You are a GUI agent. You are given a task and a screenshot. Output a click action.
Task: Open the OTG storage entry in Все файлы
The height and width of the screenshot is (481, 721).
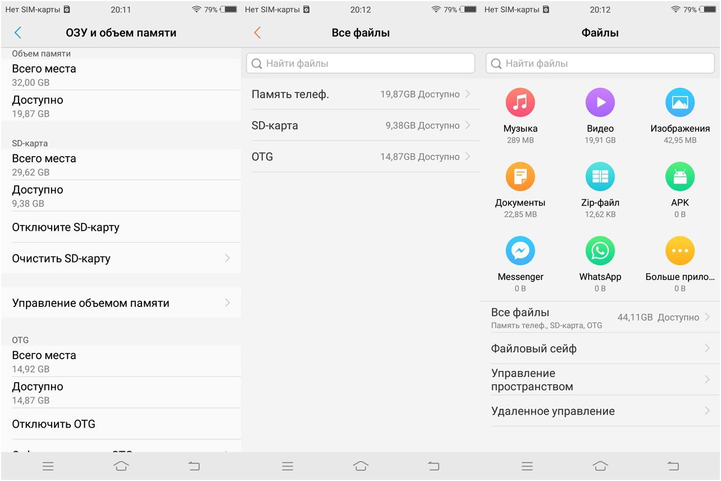coord(360,157)
